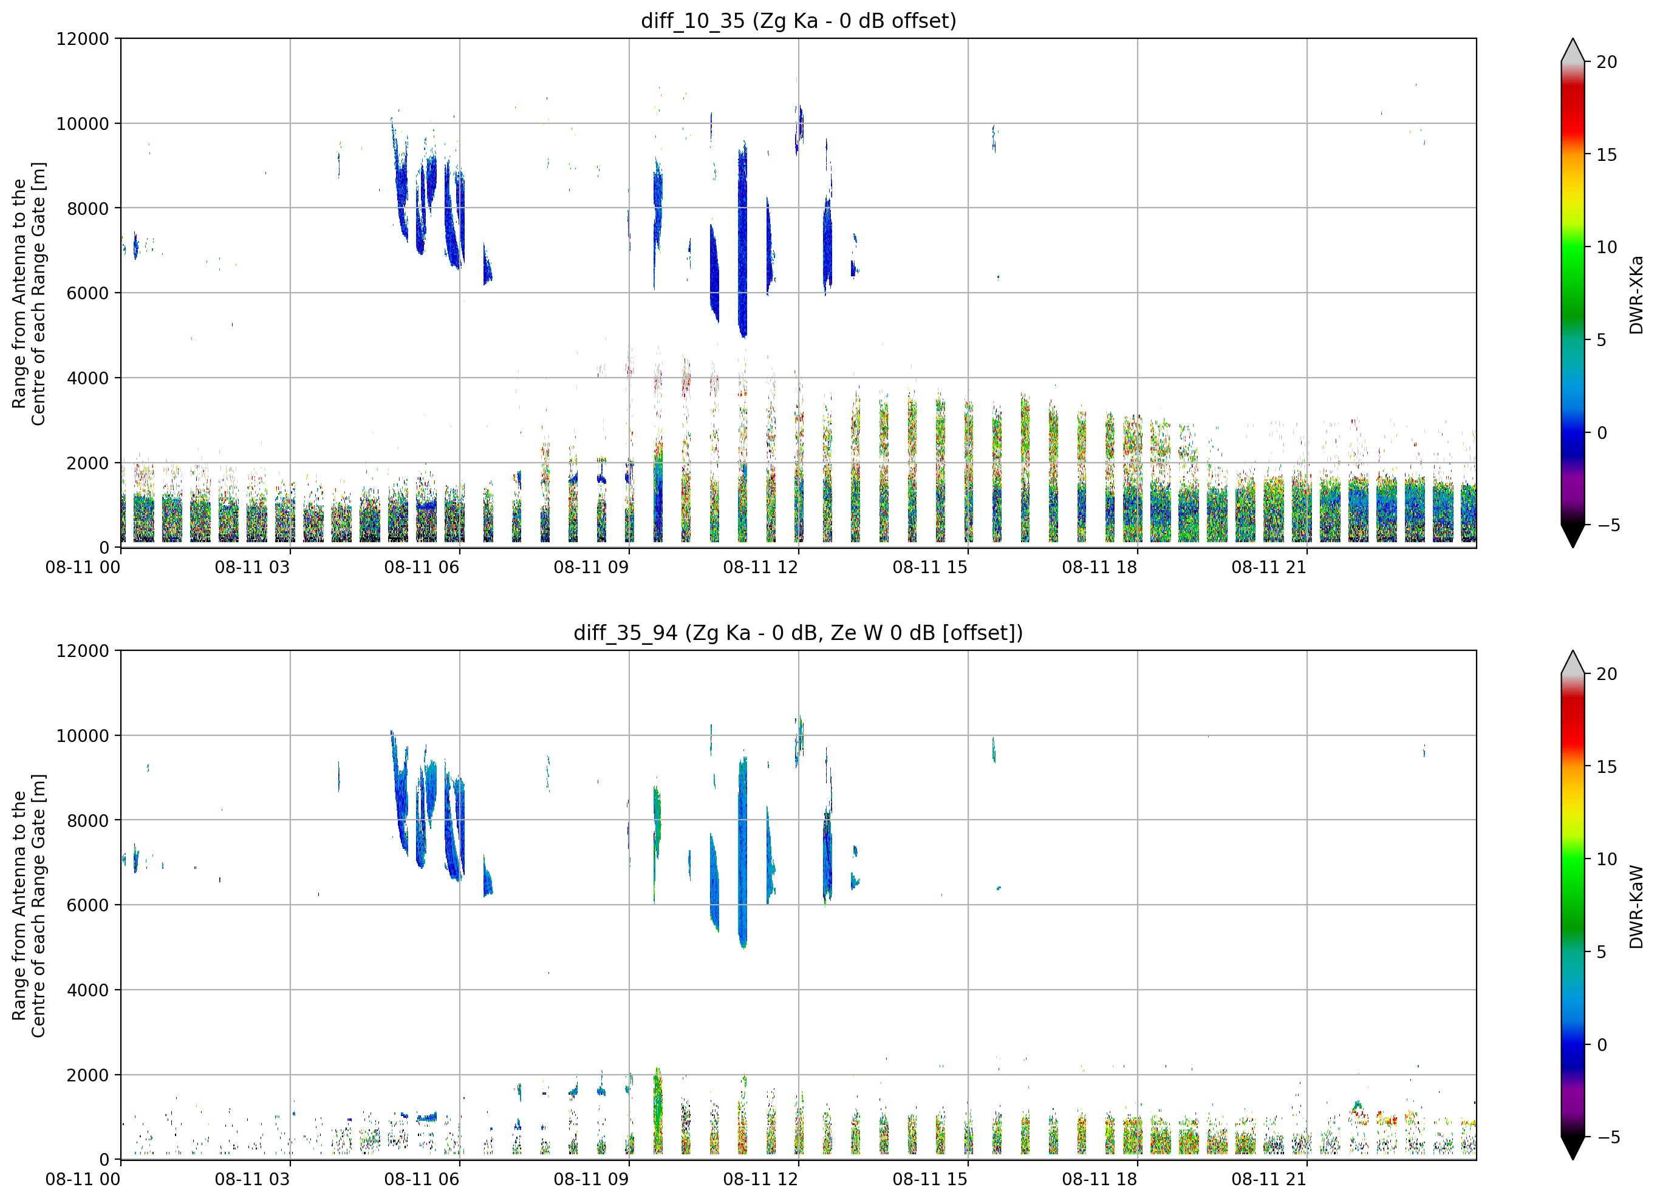1657x1201 pixels.
Task: Click '08-11 00' x-tick under diff_10_35 plot
Action: (83, 568)
